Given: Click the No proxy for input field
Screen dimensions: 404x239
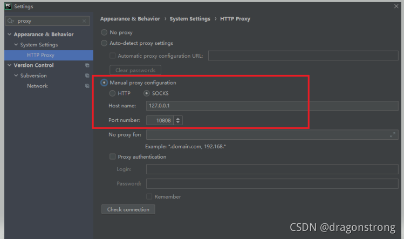Looking at the screenshot, I should tap(272, 134).
